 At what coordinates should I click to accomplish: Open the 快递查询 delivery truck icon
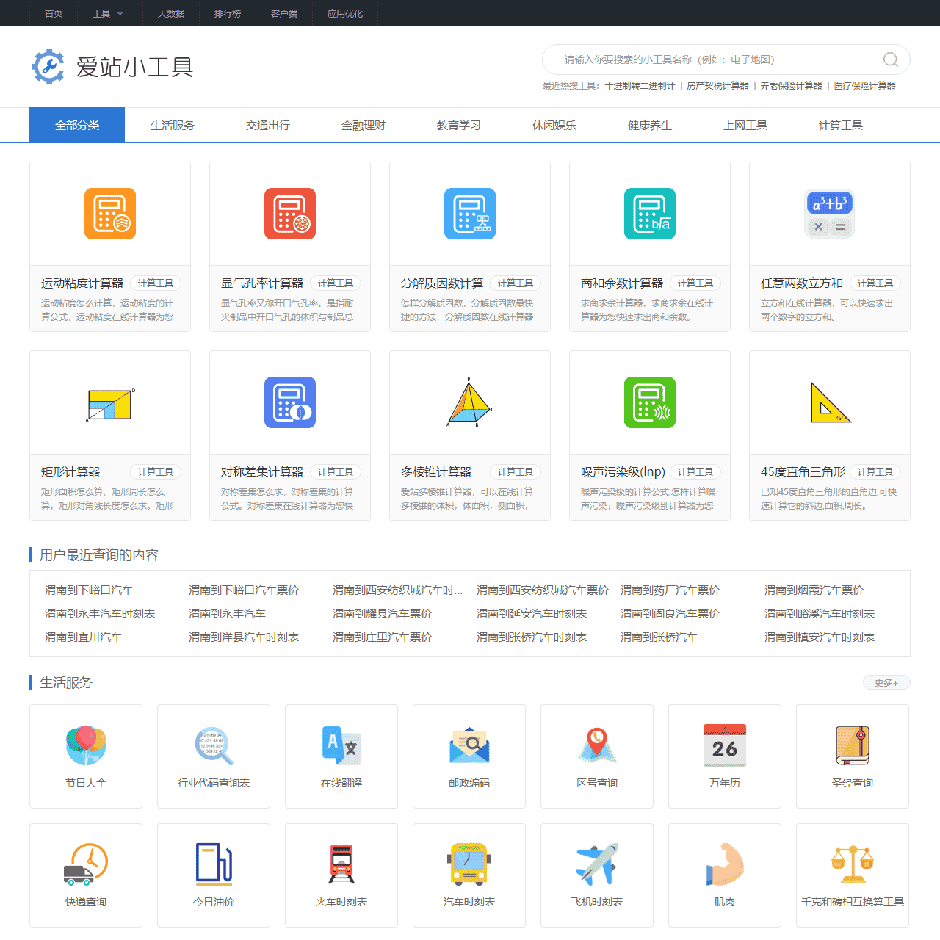tap(86, 864)
